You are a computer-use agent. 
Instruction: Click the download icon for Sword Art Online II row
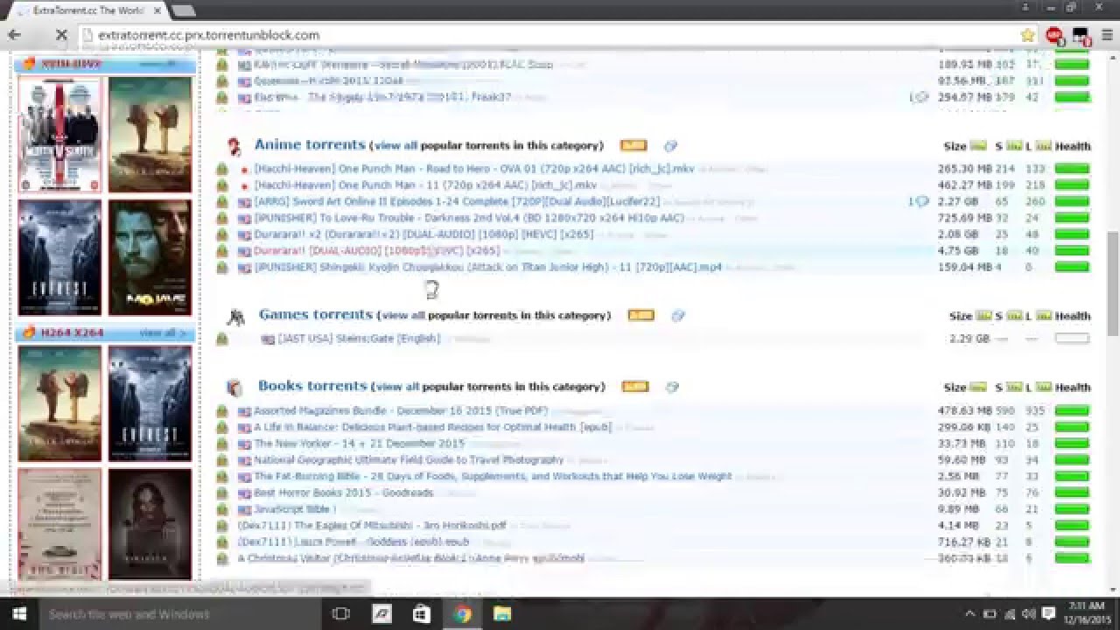[x=222, y=202]
